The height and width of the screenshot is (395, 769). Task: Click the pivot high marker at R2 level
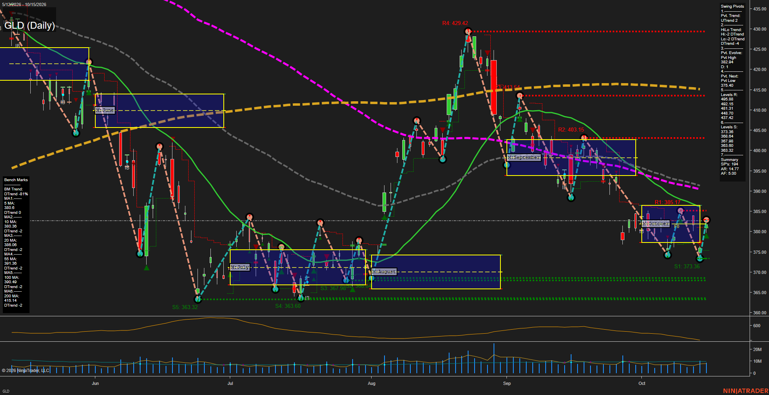pyautogui.click(x=584, y=138)
